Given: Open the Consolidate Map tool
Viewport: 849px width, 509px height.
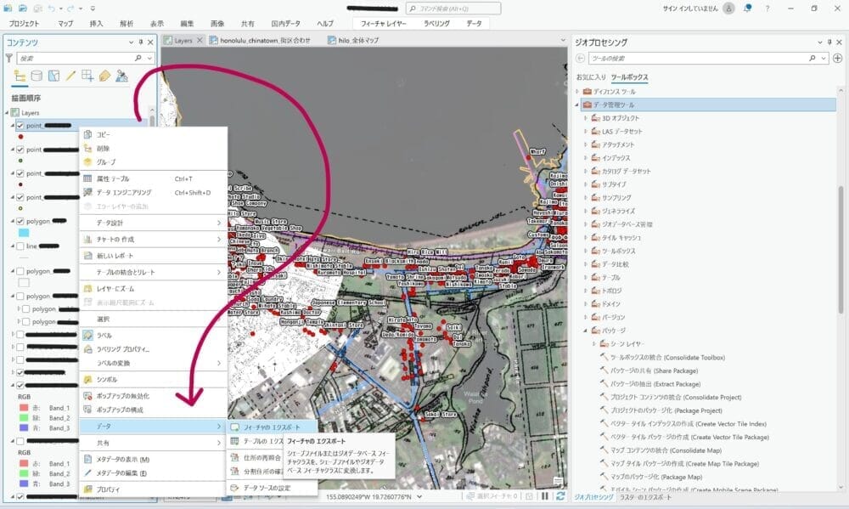Looking at the screenshot, I should [666, 450].
